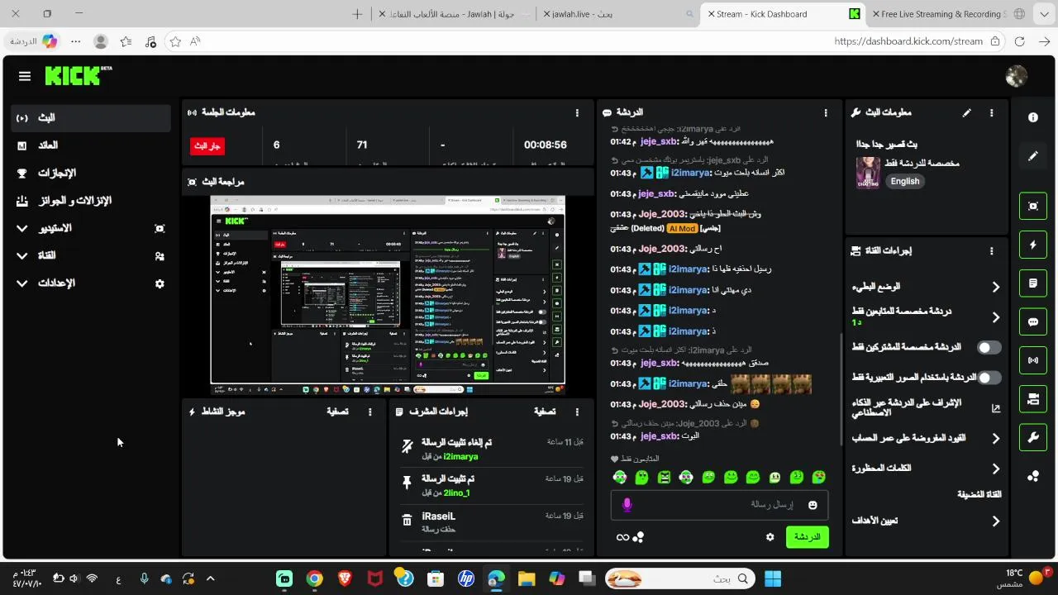Click the infinity icon below chat
The height and width of the screenshot is (595, 1058).
click(x=622, y=537)
